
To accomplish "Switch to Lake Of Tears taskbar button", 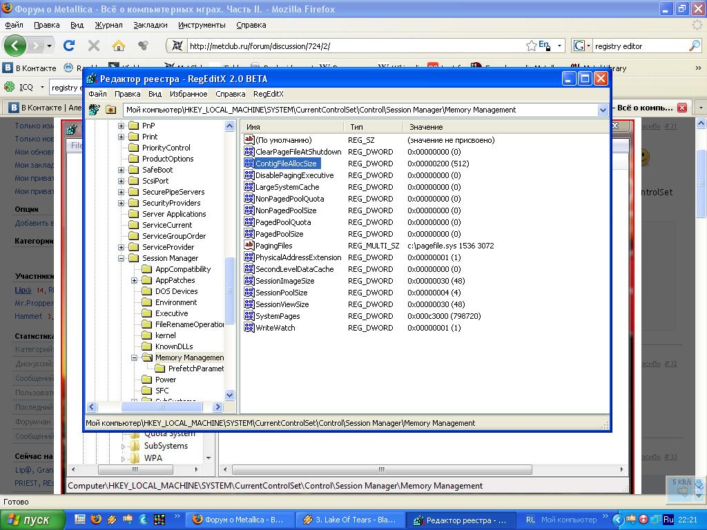I will pos(351,520).
